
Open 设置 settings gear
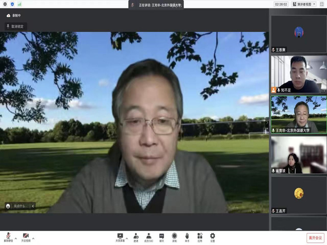[213, 237]
